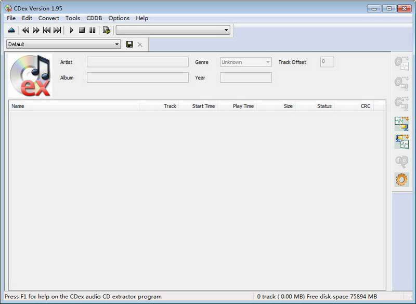Eject the CD from the drive
This screenshot has width=416, height=304.
pos(11,30)
